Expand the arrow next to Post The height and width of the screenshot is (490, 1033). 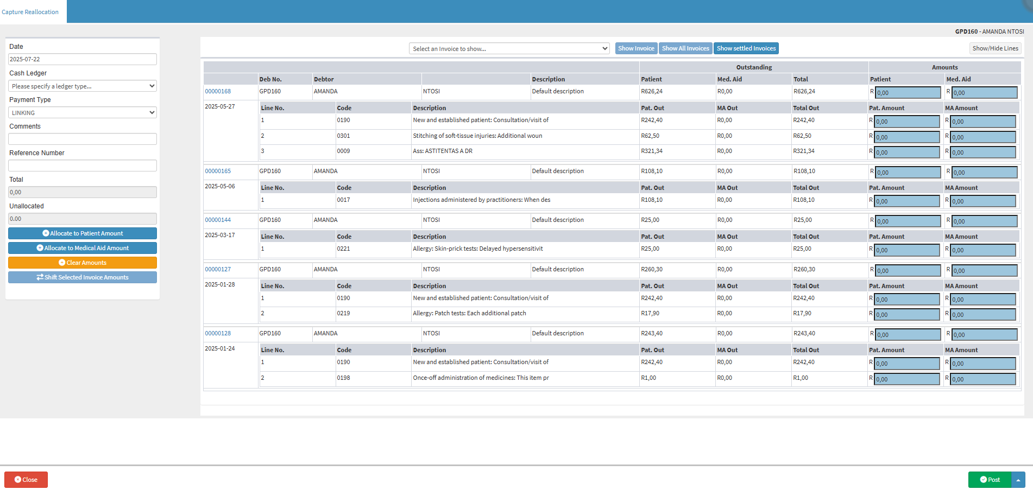click(x=1018, y=480)
